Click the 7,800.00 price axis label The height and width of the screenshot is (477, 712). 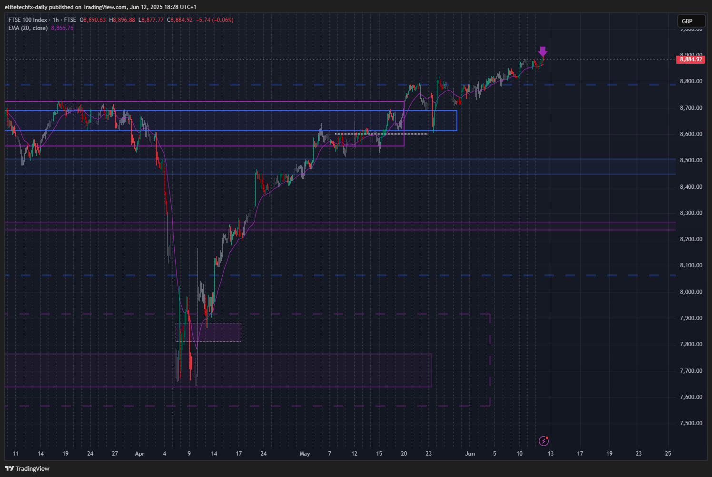coord(691,344)
